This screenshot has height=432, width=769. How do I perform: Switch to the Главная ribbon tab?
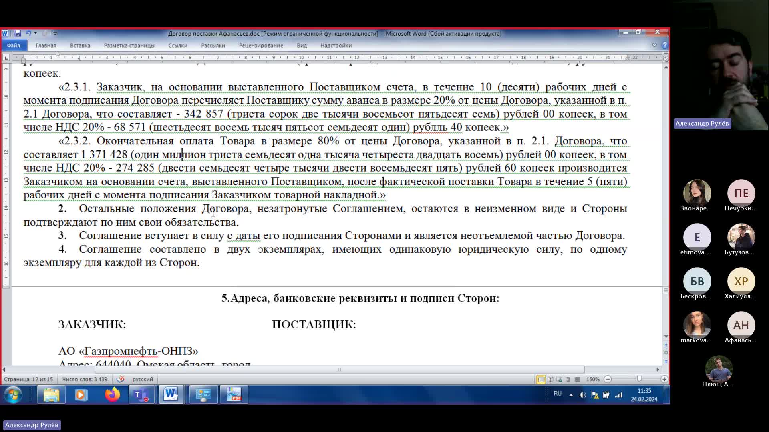pyautogui.click(x=46, y=45)
